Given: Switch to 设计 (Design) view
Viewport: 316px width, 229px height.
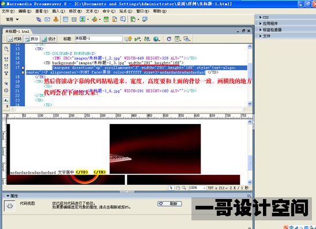Looking at the screenshot, I should [x=49, y=39].
